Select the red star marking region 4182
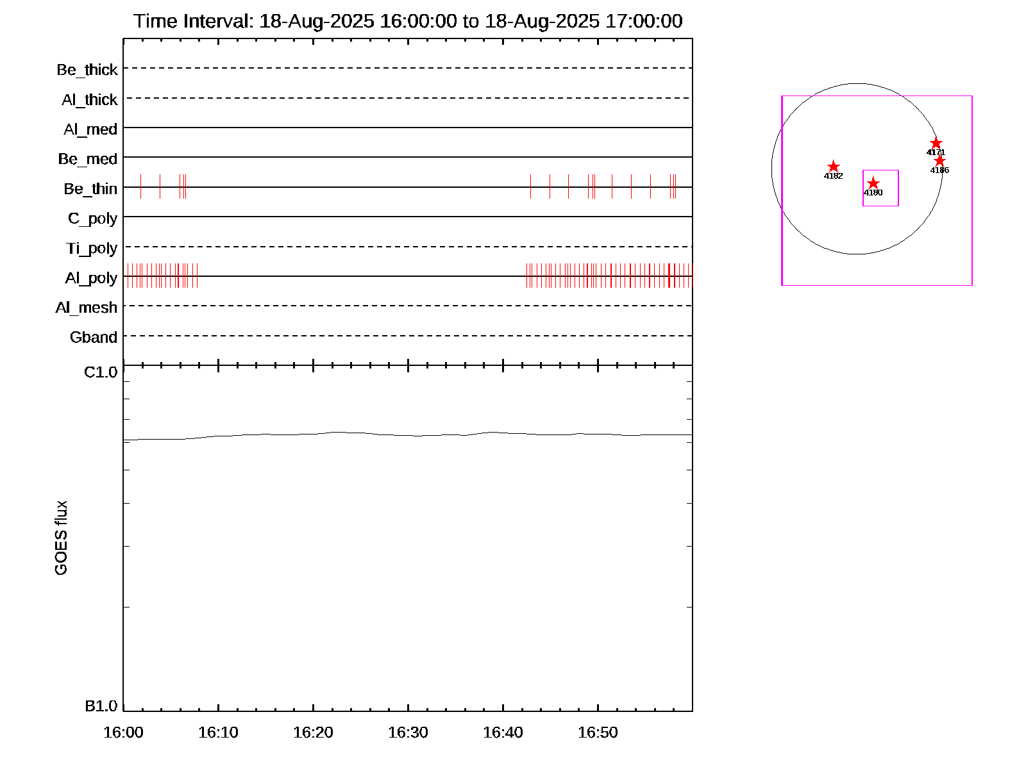This screenshot has height=769, width=1026. pos(833,167)
